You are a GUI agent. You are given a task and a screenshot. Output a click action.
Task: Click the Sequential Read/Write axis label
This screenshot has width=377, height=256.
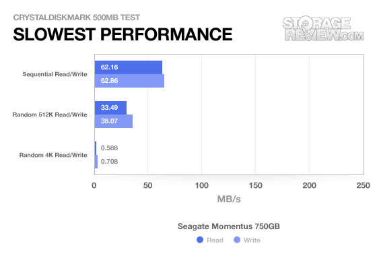[x=55, y=74]
